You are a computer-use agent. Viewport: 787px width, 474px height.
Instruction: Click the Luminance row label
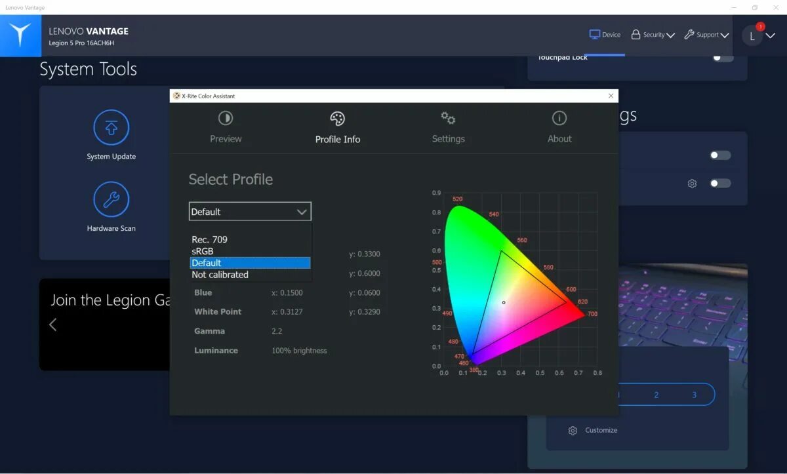coord(216,351)
